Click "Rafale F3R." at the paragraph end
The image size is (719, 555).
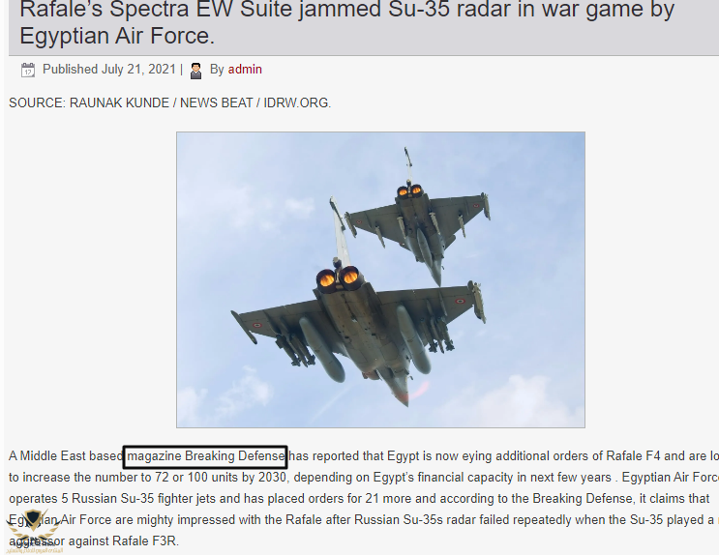(146, 540)
